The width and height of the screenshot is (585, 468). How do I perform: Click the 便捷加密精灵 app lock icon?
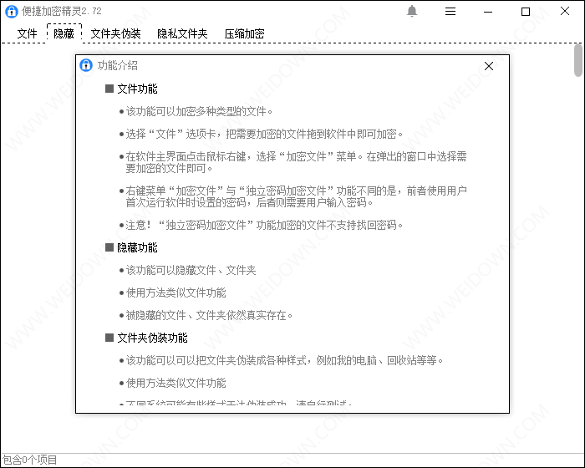11,11
